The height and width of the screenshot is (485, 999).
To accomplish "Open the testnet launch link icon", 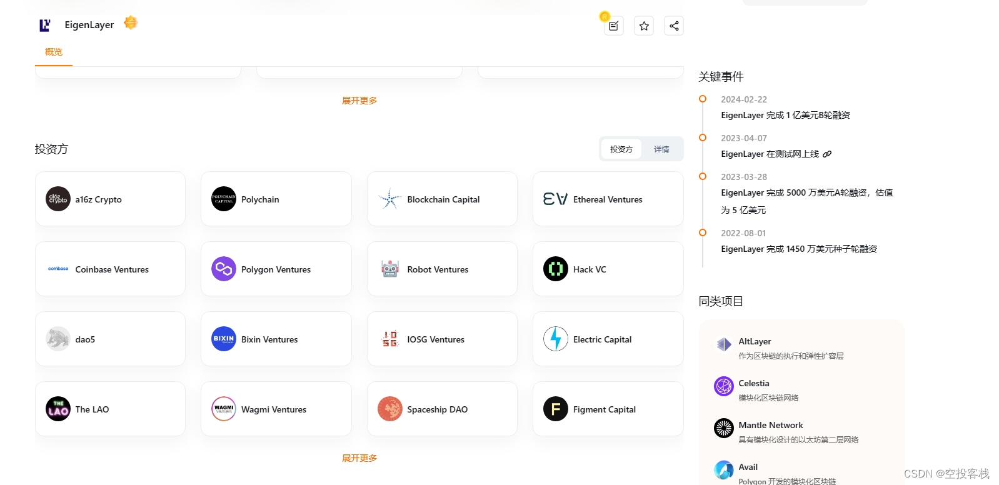I will (x=827, y=154).
